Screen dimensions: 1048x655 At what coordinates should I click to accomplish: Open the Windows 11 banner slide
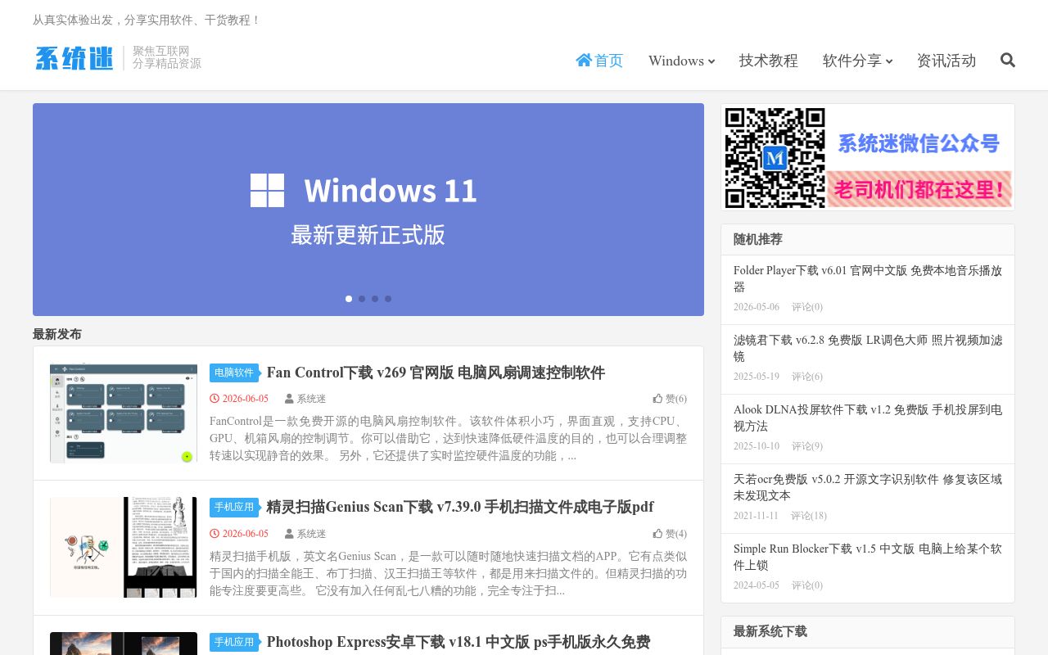[368, 210]
